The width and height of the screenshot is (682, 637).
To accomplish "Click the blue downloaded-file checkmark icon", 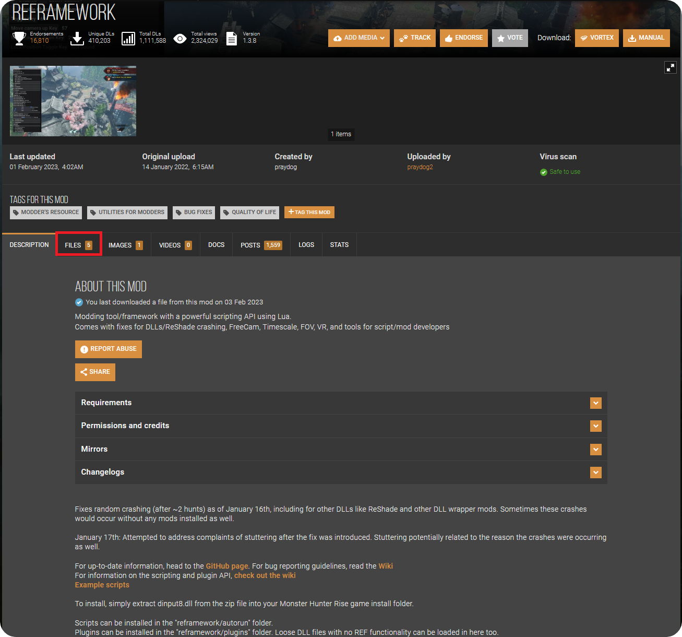I will [79, 302].
